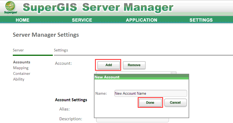Click the Add account button
Image resolution: width=233 pixels, height=123 pixels.
pyautogui.click(x=109, y=65)
